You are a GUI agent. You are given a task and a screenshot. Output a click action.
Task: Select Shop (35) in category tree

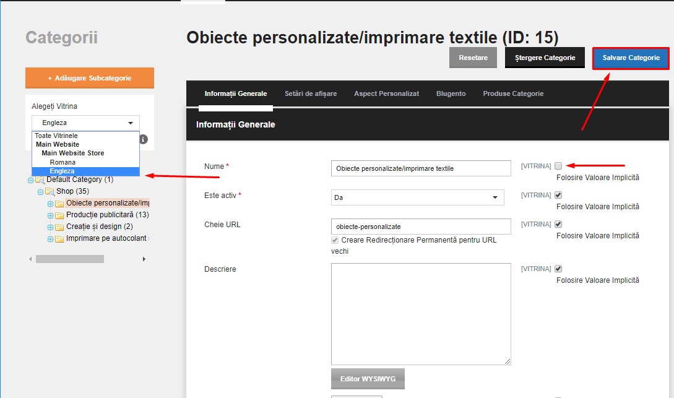point(72,191)
